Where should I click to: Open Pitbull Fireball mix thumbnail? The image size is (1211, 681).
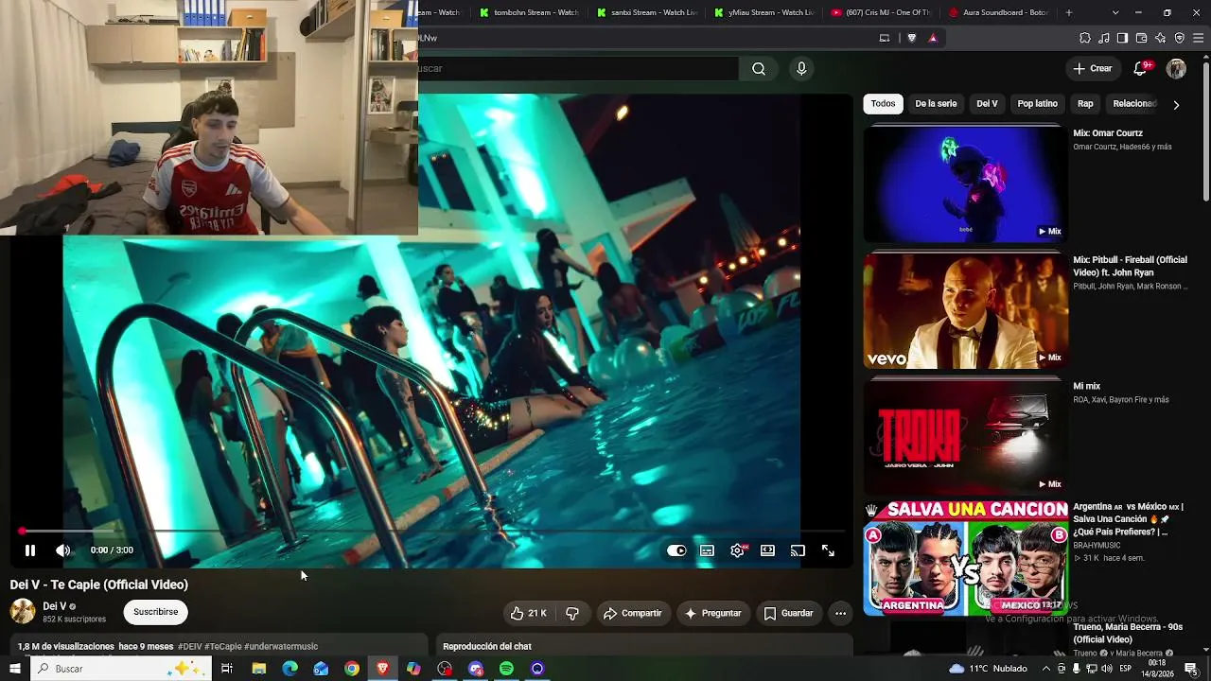965,310
